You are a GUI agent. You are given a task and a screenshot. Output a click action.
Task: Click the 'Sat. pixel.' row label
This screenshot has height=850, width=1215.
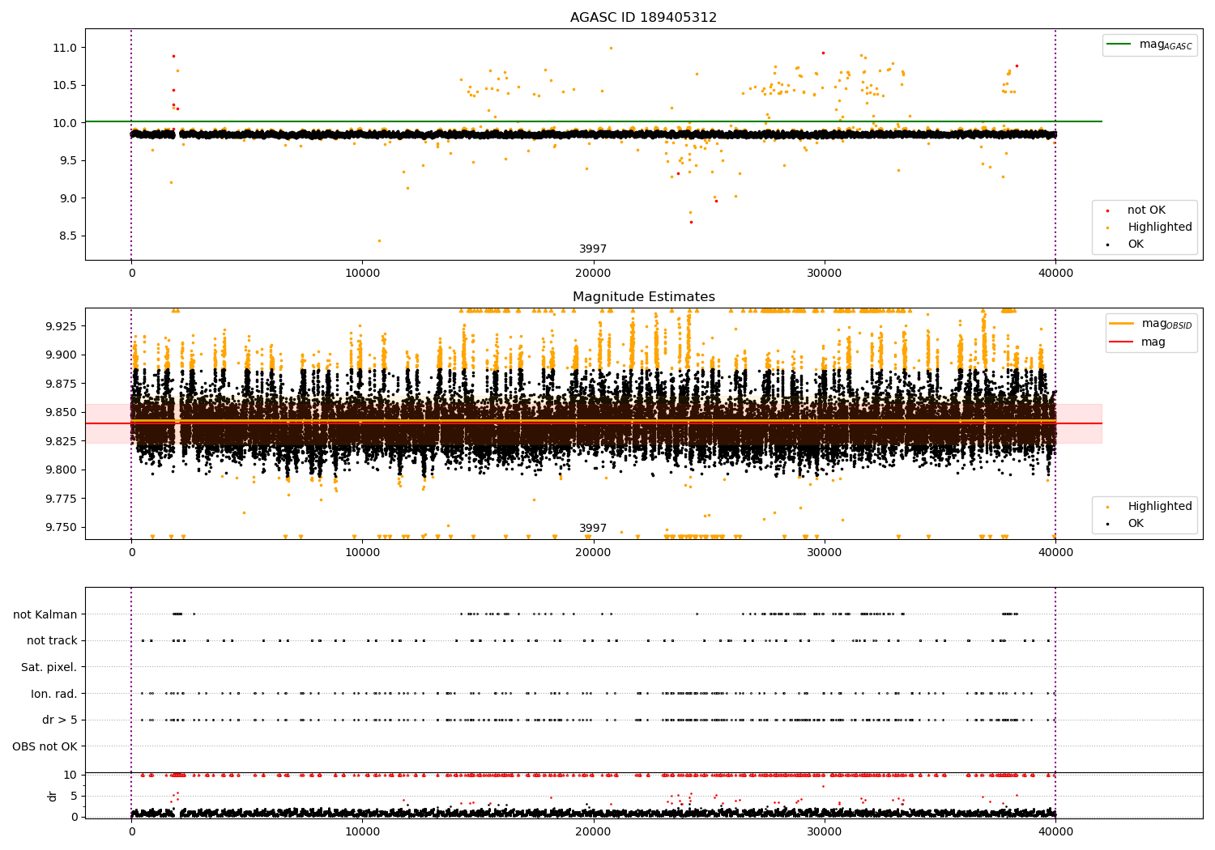click(x=49, y=667)
